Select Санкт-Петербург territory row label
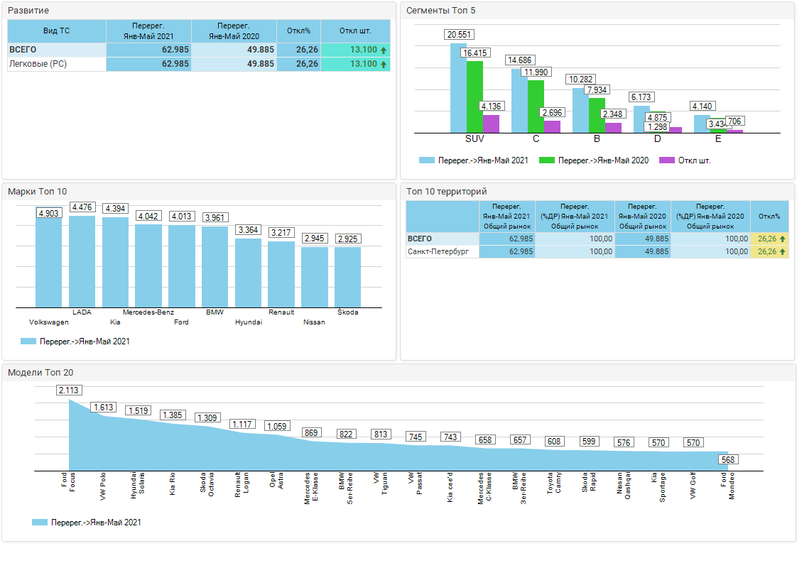Image resolution: width=797 pixels, height=563 pixels. [433, 252]
